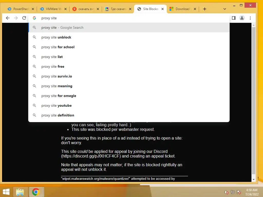The height and width of the screenshot is (197, 263).
Task: Choose 'proxy site for omegle' suggestion
Action: (129, 96)
